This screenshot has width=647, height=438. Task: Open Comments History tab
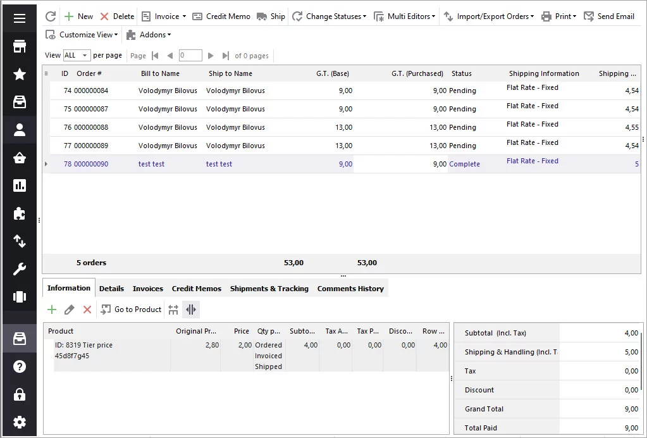pos(350,289)
